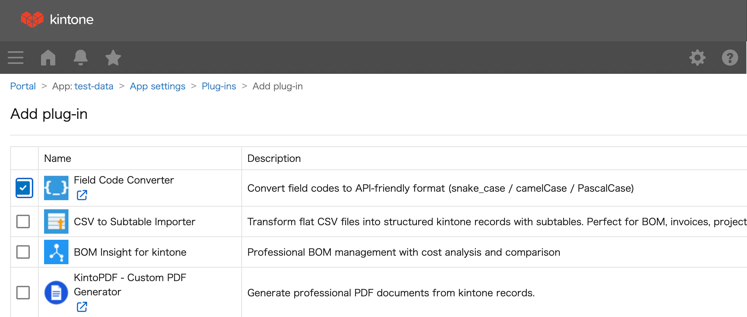
Task: Open favorites star icon
Action: pos(113,58)
